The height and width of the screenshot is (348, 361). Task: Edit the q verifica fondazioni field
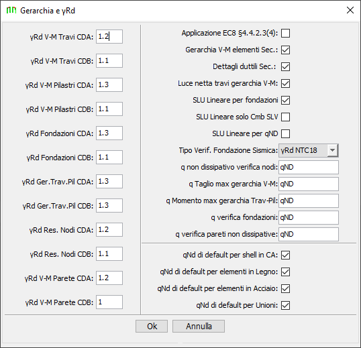[x=309, y=218]
